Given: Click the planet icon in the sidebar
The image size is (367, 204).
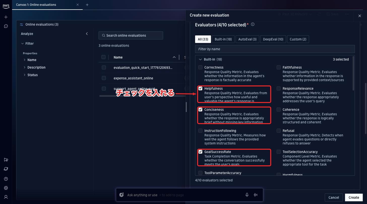Looking at the screenshot, I should click(x=6, y=169).
